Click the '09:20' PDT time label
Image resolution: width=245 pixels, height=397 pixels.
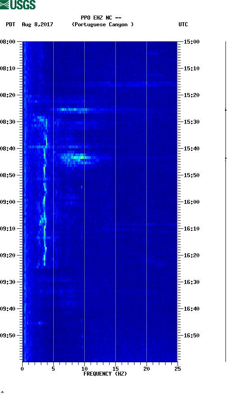click(8, 255)
